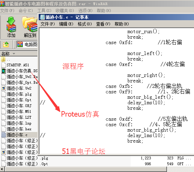Click file icon of 循迹小车_Opt.Ba
This screenshot has height=172, width=194.
3,82
